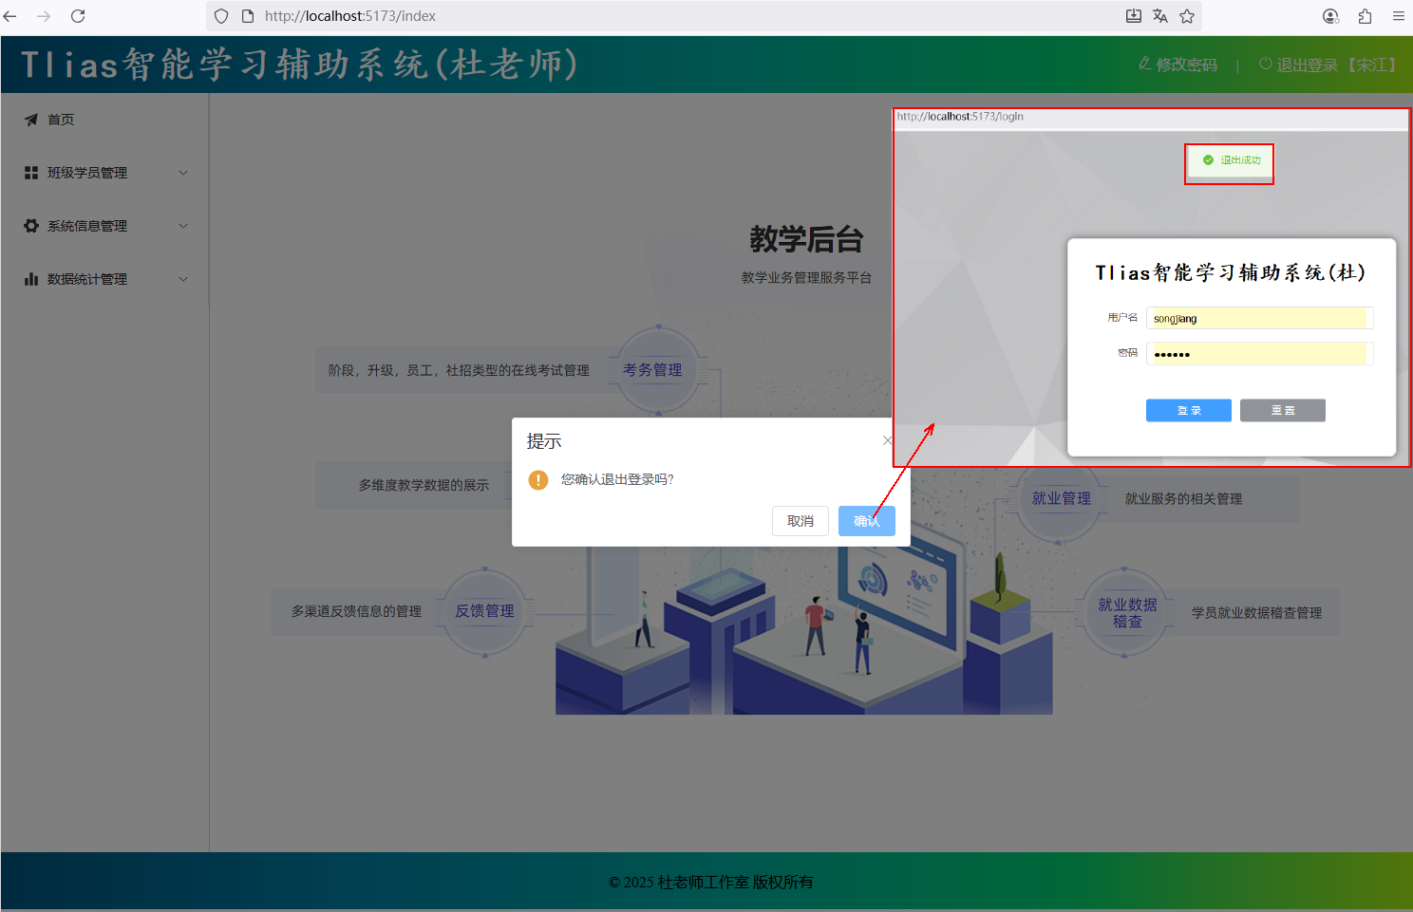Click the 修改密码 link
Screen dimensions: 1413x912
point(1178,65)
